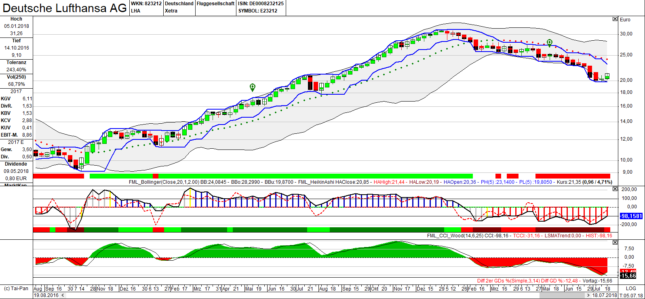
Task: Click the KGV row value 6,11
Action: [x=27, y=99]
